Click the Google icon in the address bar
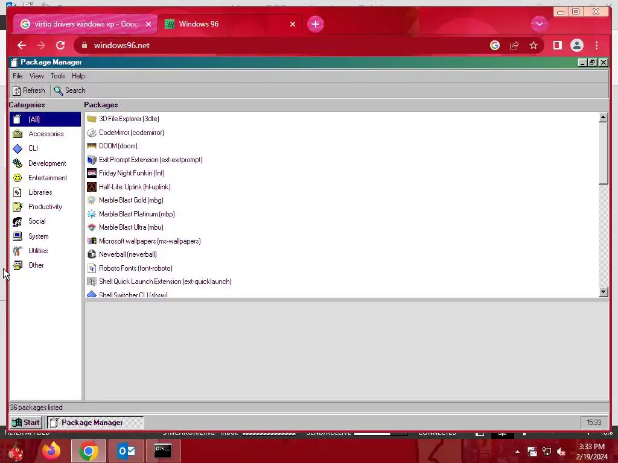 pos(495,45)
